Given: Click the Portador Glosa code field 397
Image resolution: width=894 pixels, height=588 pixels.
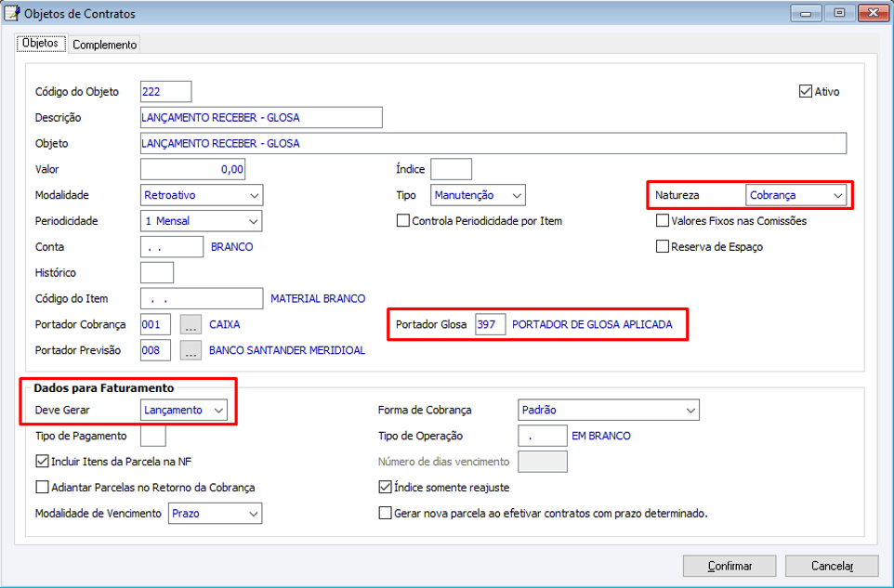Looking at the screenshot, I should pyautogui.click(x=491, y=324).
